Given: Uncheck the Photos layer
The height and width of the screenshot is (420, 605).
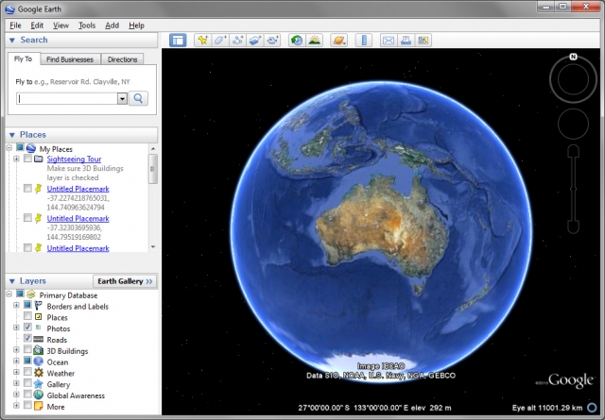Looking at the screenshot, I should (x=27, y=328).
